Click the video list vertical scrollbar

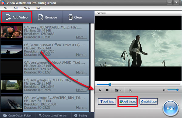pyautogui.click(x=92, y=68)
